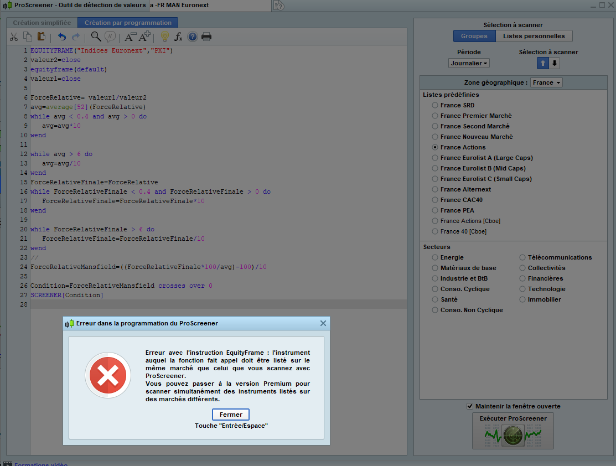This screenshot has height=466, width=616.
Task: Pick the Energie sector
Action: click(435, 257)
